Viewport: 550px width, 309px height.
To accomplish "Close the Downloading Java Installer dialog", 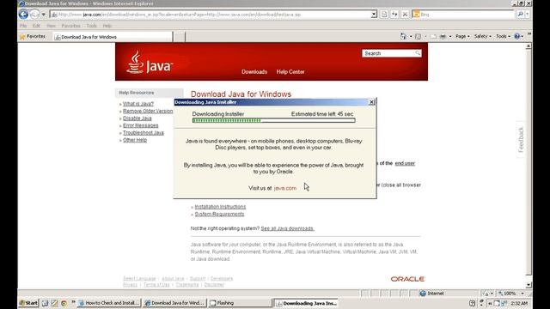I will (x=372, y=102).
